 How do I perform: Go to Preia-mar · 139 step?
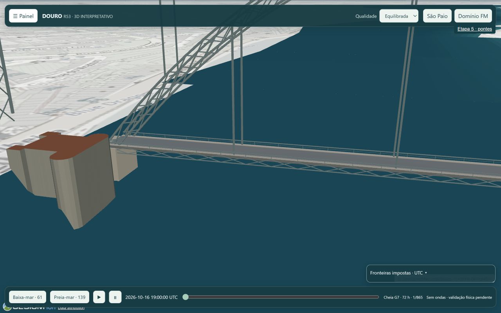[70, 297]
